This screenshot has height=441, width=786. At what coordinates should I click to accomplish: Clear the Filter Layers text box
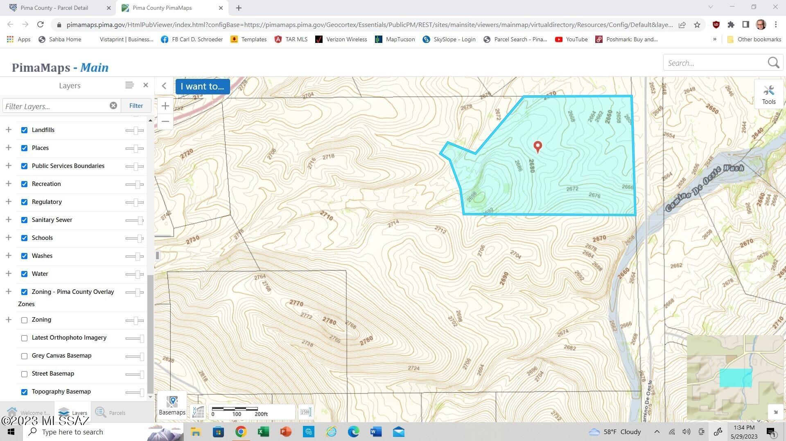point(113,106)
